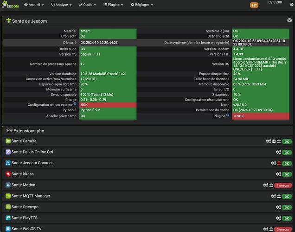This screenshot has height=232, width=295.
Task: Click the MQTT Manager daemon building icon
Action: coord(279,196)
